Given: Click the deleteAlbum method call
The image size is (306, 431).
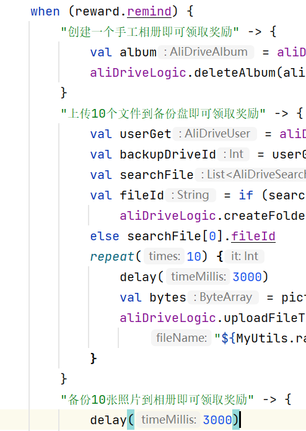Looking at the screenshot, I should [235, 73].
